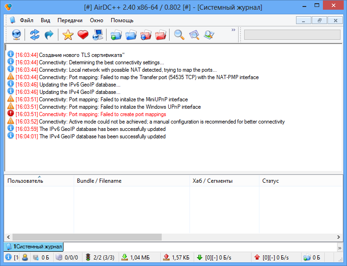Click the journal icon beside Файл menu

pyautogui.click(x=13, y=20)
